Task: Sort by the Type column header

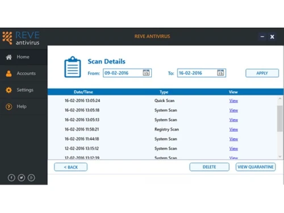Action: [164, 92]
